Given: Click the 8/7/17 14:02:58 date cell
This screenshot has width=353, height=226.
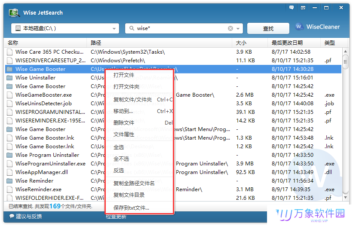Looking at the screenshot, I should point(291,52).
